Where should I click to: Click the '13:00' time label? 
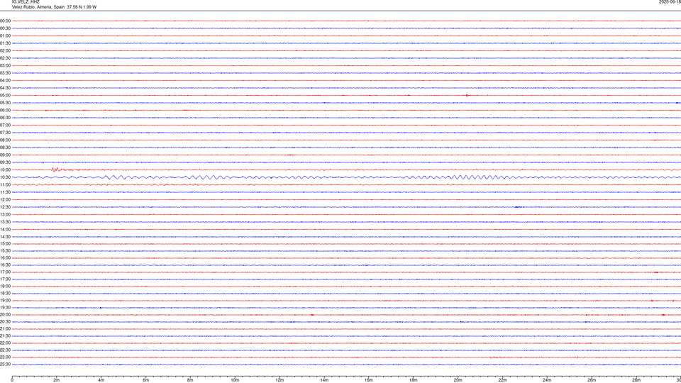click(x=5, y=214)
